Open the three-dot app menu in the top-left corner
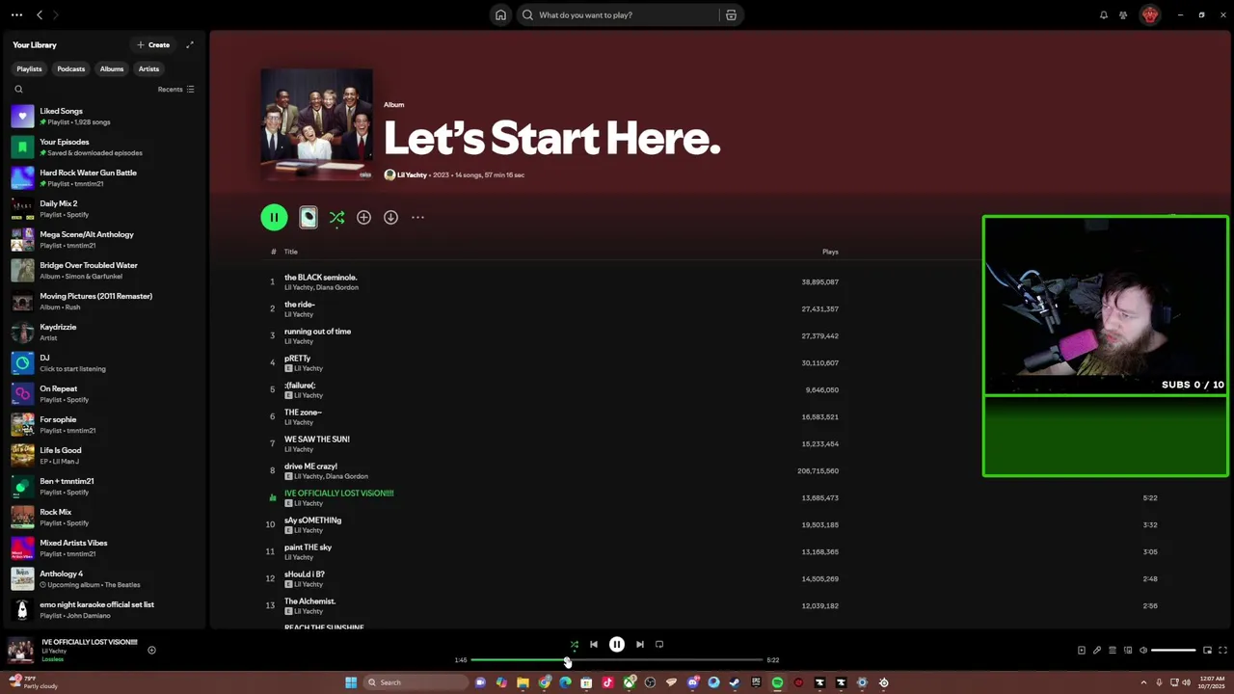This screenshot has width=1234, height=694. pyautogui.click(x=16, y=14)
